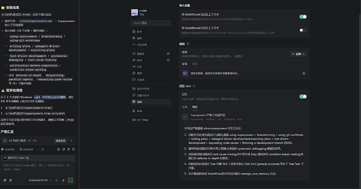Open the Beta settings page
Image resolution: width=361 pixels, height=189 pixels.
click(151, 111)
